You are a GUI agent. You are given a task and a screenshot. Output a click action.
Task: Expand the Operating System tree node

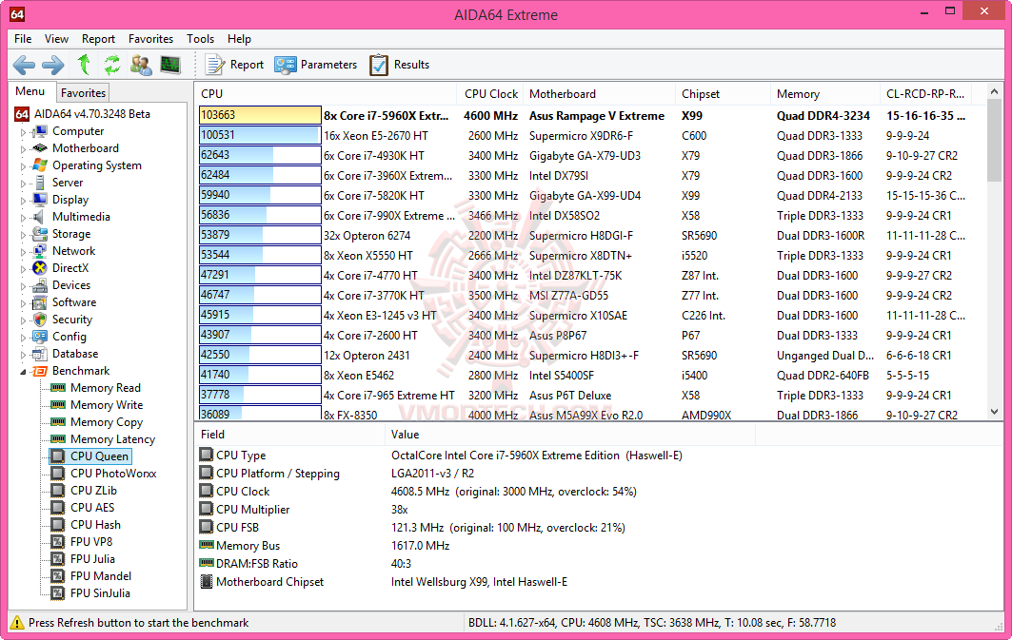tap(23, 166)
